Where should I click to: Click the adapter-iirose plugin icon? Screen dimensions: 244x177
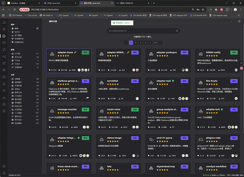52,54
